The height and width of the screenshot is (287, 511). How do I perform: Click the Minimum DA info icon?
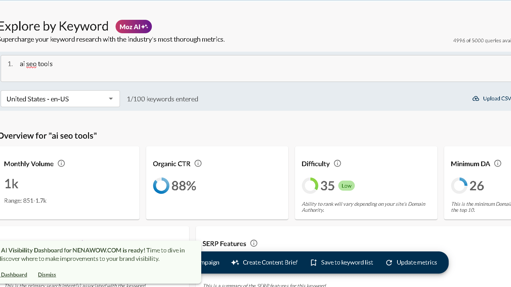[x=498, y=163]
